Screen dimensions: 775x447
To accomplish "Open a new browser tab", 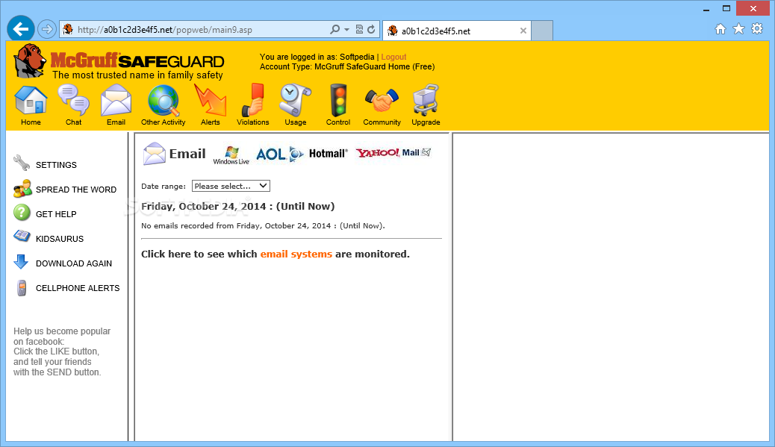I will coord(542,31).
